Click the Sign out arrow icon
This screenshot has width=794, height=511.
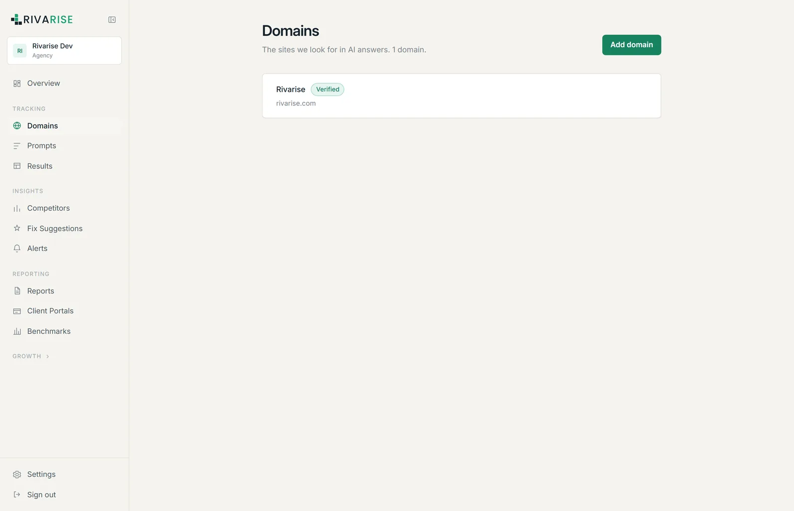click(17, 495)
